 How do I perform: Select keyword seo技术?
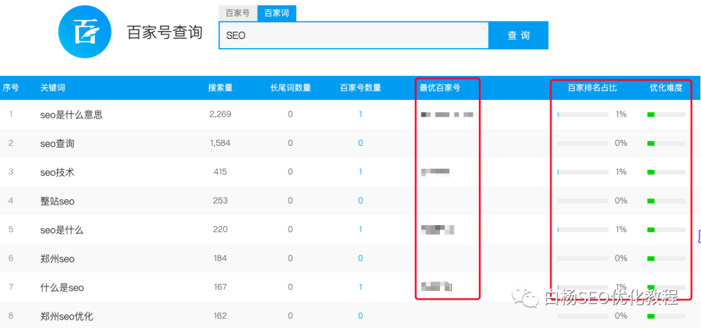(x=57, y=172)
